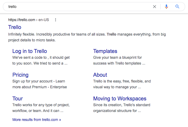Open the "Log in to Trello" sitelink
Image resolution: width=188 pixels, height=127 pixels.
(x=29, y=51)
